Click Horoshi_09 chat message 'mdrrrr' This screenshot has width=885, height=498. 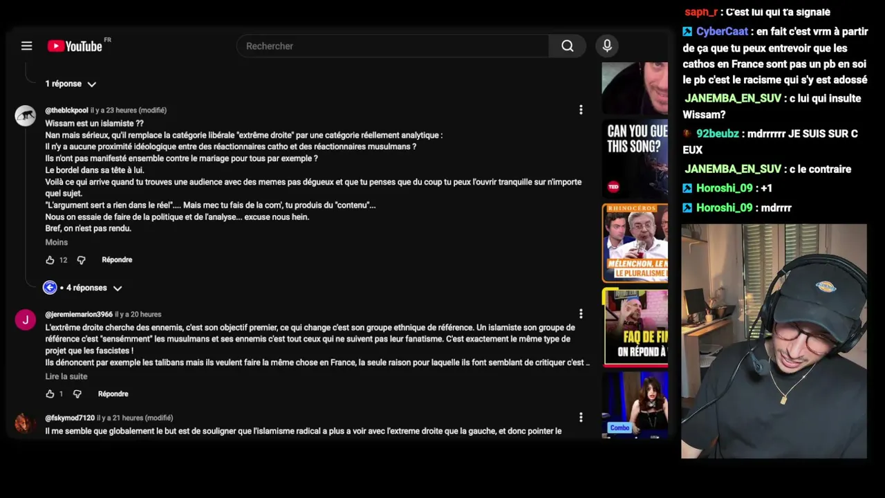tap(776, 207)
